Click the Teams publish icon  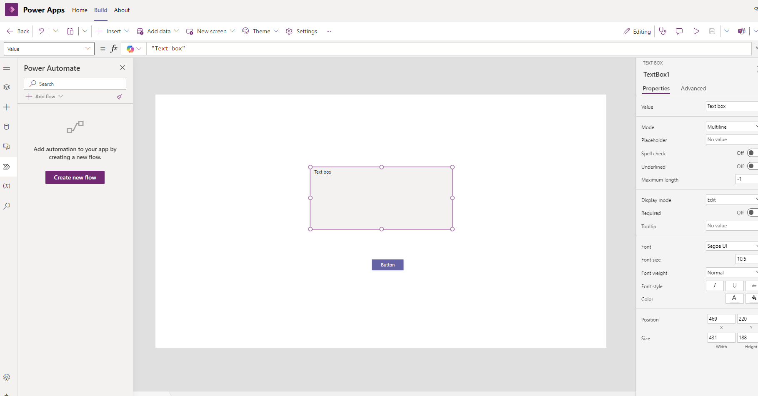742,31
